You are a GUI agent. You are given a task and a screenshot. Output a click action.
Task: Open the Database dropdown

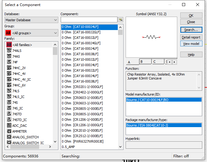coord(31,20)
